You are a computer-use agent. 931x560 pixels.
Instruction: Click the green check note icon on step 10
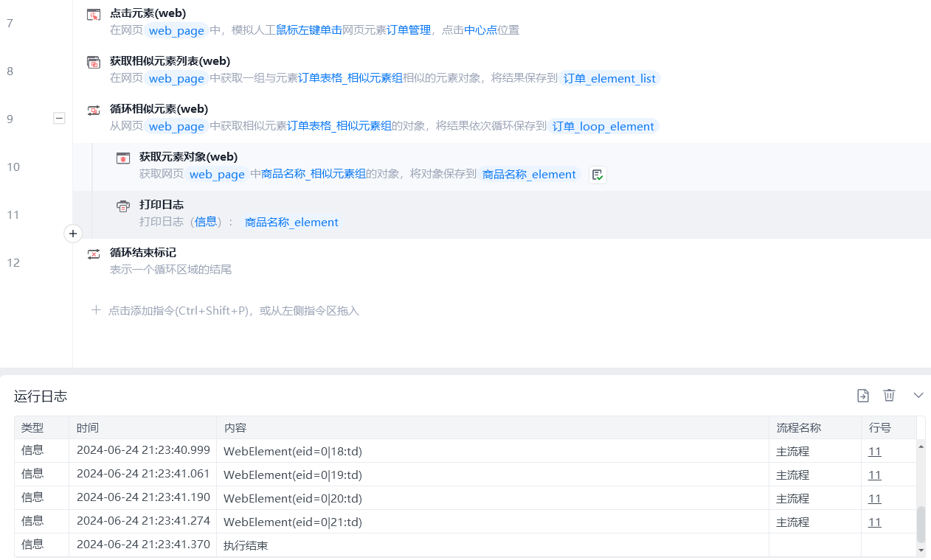598,175
